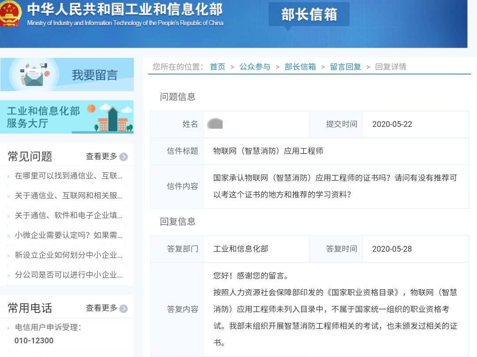Click the blurred name value in 姓名 row
The height and width of the screenshot is (357, 477).
click(215, 124)
